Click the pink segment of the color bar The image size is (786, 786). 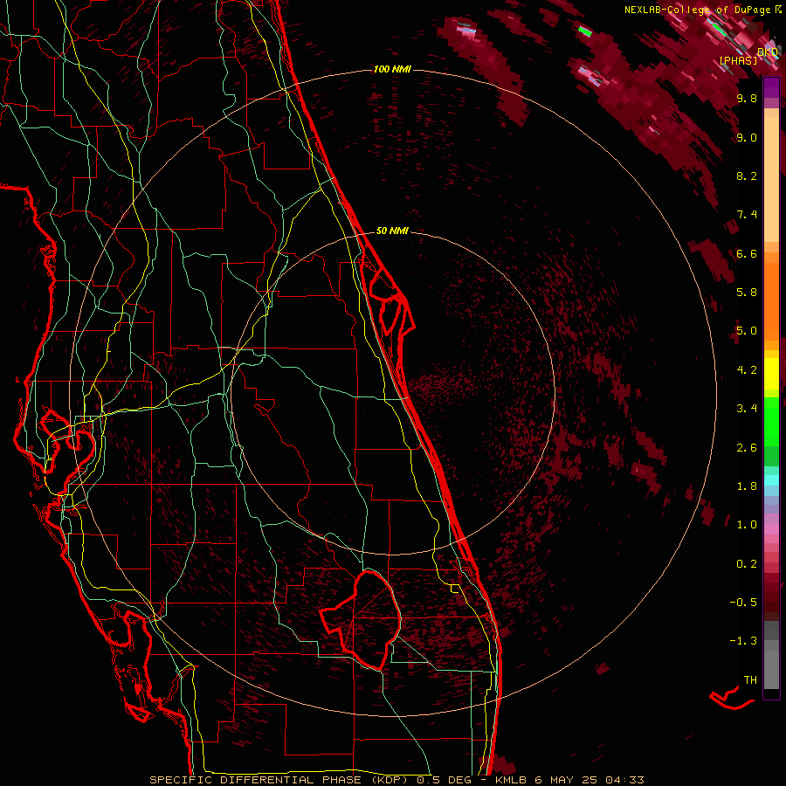click(x=771, y=529)
